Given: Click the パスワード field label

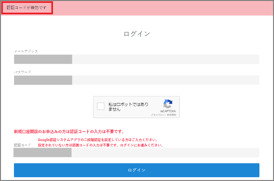Looking at the screenshot, I should click(x=23, y=72).
